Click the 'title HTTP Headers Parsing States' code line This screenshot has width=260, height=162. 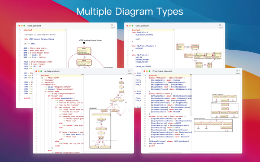click(39, 39)
